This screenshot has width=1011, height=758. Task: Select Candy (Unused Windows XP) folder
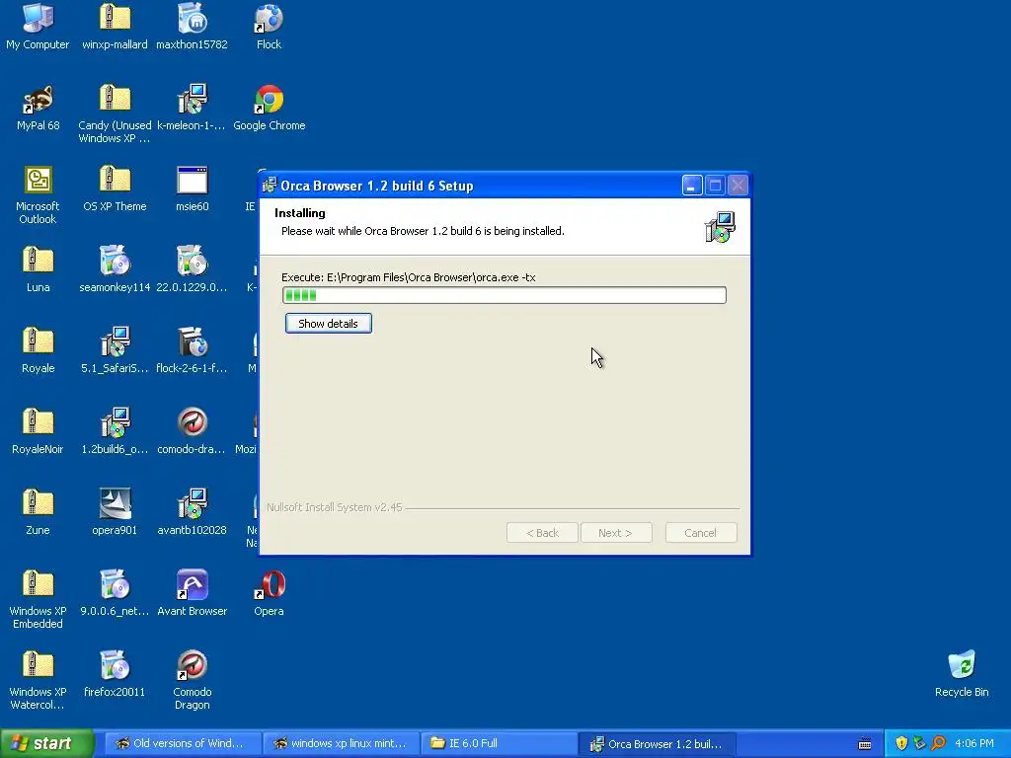115,100
